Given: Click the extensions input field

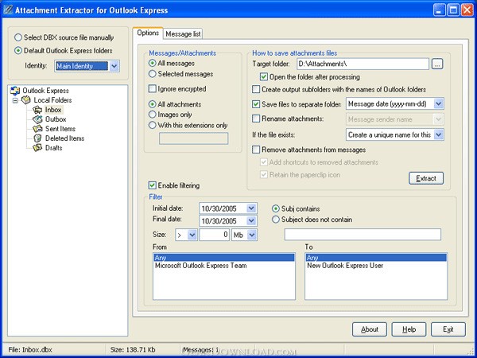Looking at the screenshot, I should pyautogui.click(x=193, y=138).
